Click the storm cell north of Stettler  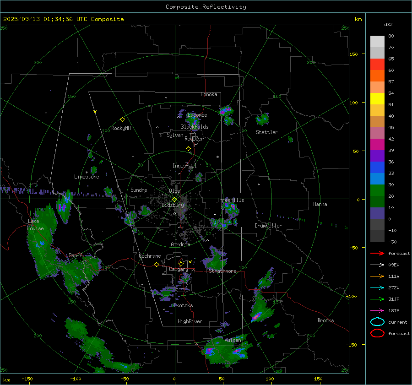[x=262, y=119]
